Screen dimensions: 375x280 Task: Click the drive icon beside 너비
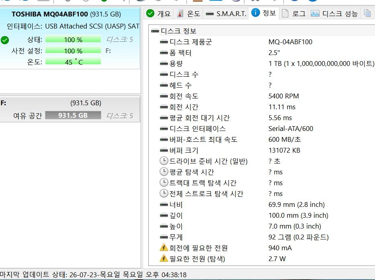coord(164,205)
